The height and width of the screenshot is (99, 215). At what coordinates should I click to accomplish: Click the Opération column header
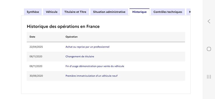(71, 37)
